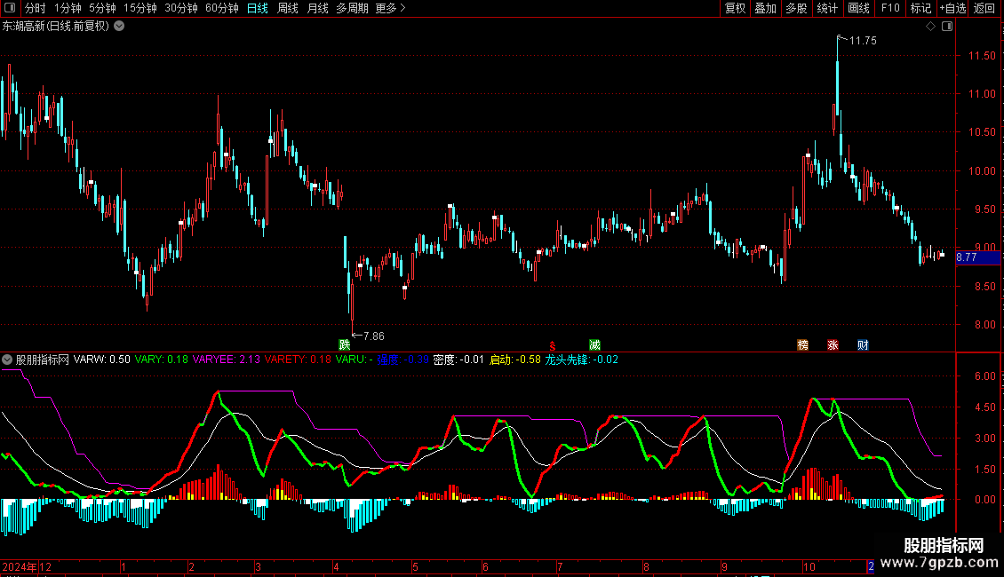This screenshot has height=577, width=1004.
Task: Click the VARY: 0.18 indicator value
Action: coord(162,360)
